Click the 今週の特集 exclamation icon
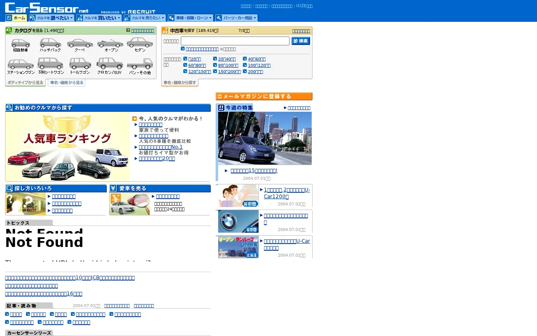 click(x=221, y=108)
